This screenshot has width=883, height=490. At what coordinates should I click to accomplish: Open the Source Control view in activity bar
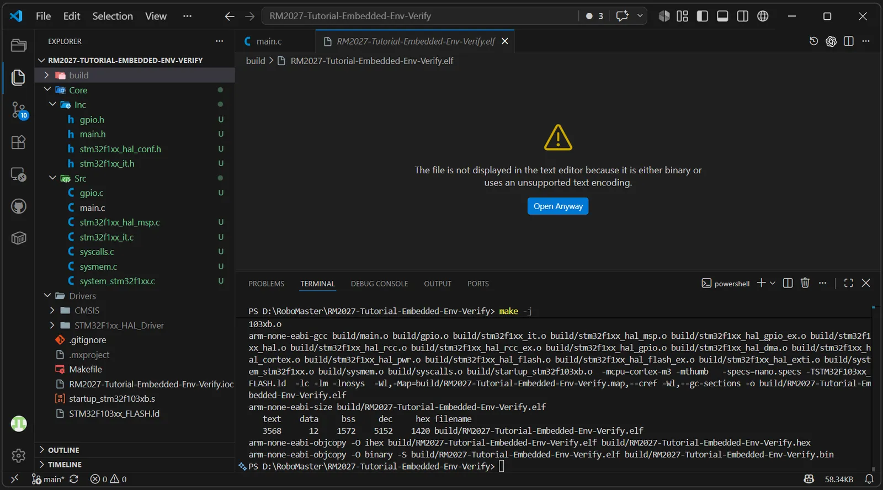tap(19, 110)
